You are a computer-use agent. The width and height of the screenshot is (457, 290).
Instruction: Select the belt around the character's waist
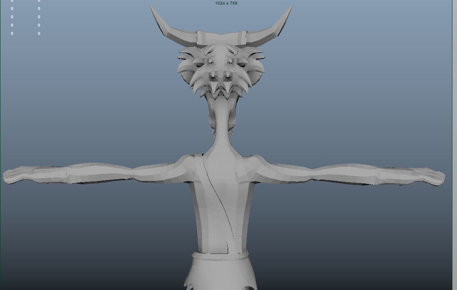pos(220,256)
